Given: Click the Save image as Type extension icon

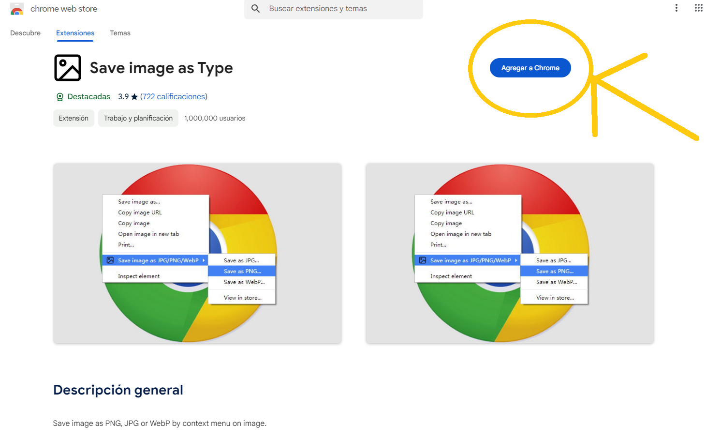Looking at the screenshot, I should coord(68,68).
